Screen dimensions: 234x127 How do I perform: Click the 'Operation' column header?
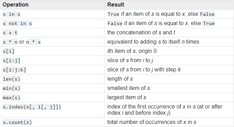(16, 4)
